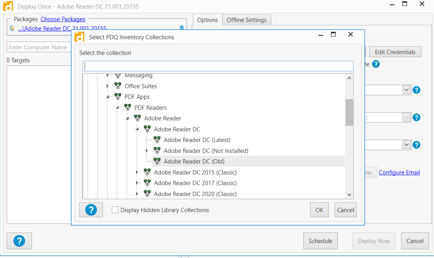Image resolution: width=434 pixels, height=258 pixels.
Task: Cancel the Deploy Once window
Action: 415,241
